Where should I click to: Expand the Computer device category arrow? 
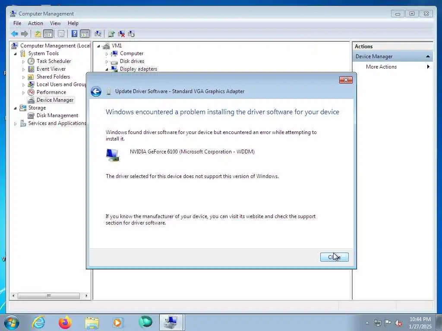click(107, 54)
